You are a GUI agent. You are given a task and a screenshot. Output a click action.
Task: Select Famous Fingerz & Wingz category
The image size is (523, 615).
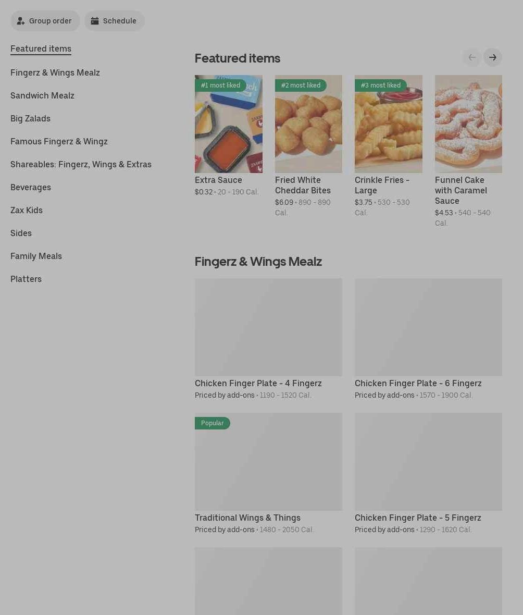[x=59, y=142]
